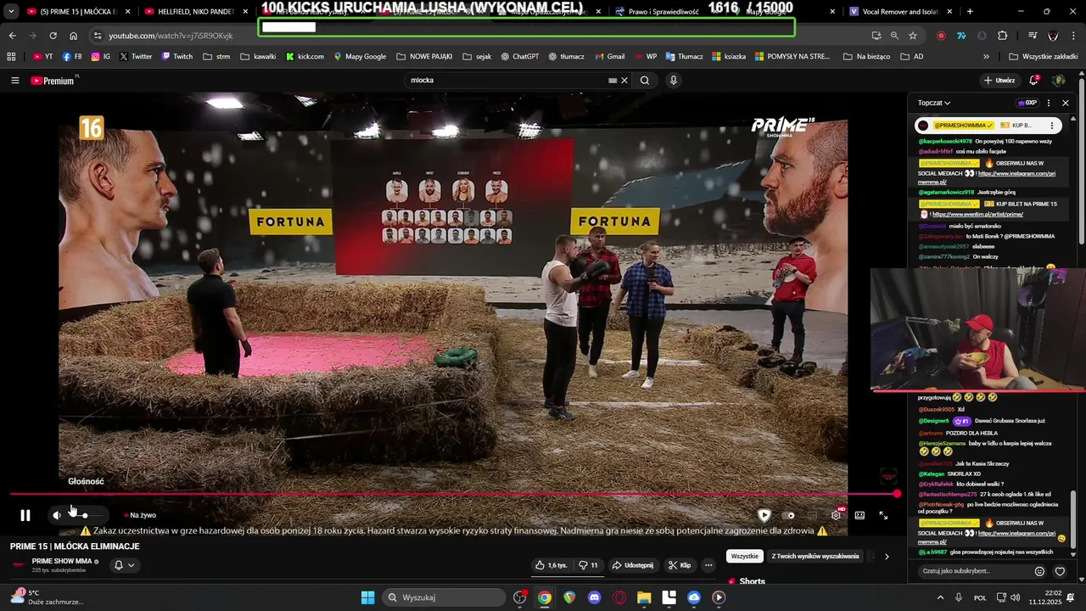The height and width of the screenshot is (611, 1086).
Task: Open chat options three-dot menu
Action: (1049, 103)
